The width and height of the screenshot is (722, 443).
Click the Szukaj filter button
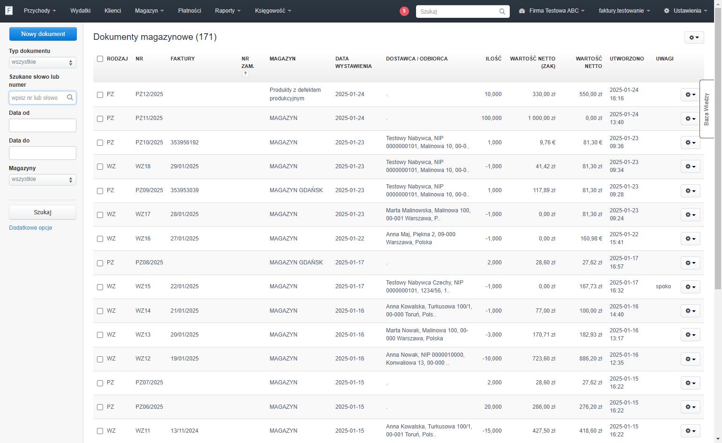[x=43, y=212]
